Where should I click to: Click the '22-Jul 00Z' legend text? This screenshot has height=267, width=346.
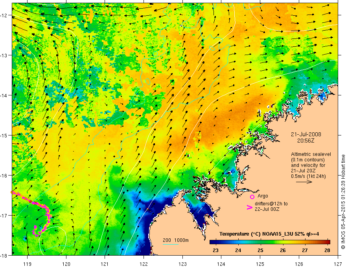(x=267, y=209)
